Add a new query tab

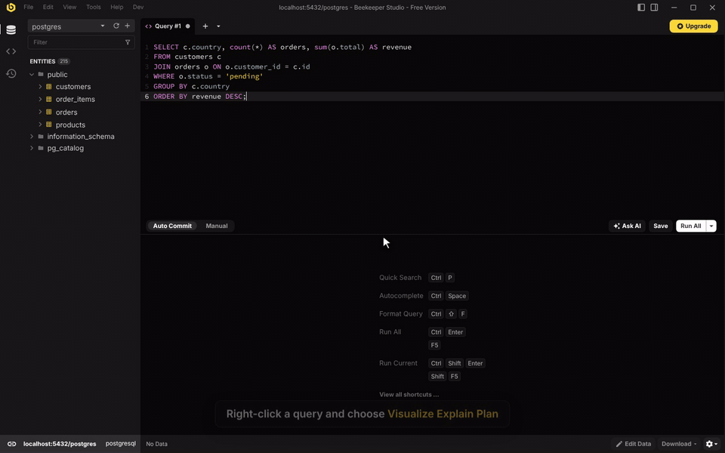pos(205,26)
